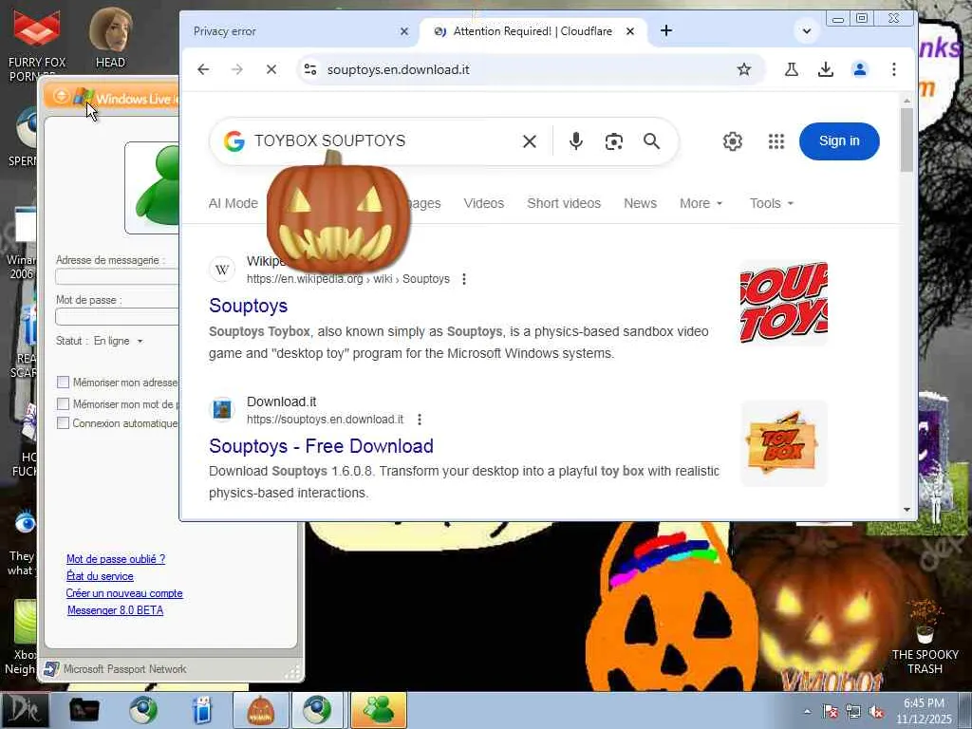Click the taskbar clock 6:45 PM
The width and height of the screenshot is (972, 729).
[924, 703]
